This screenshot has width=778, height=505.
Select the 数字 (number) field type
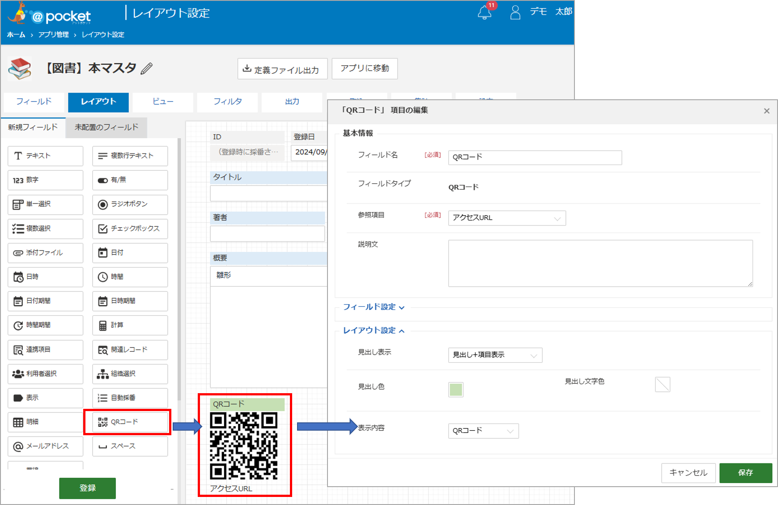45,180
